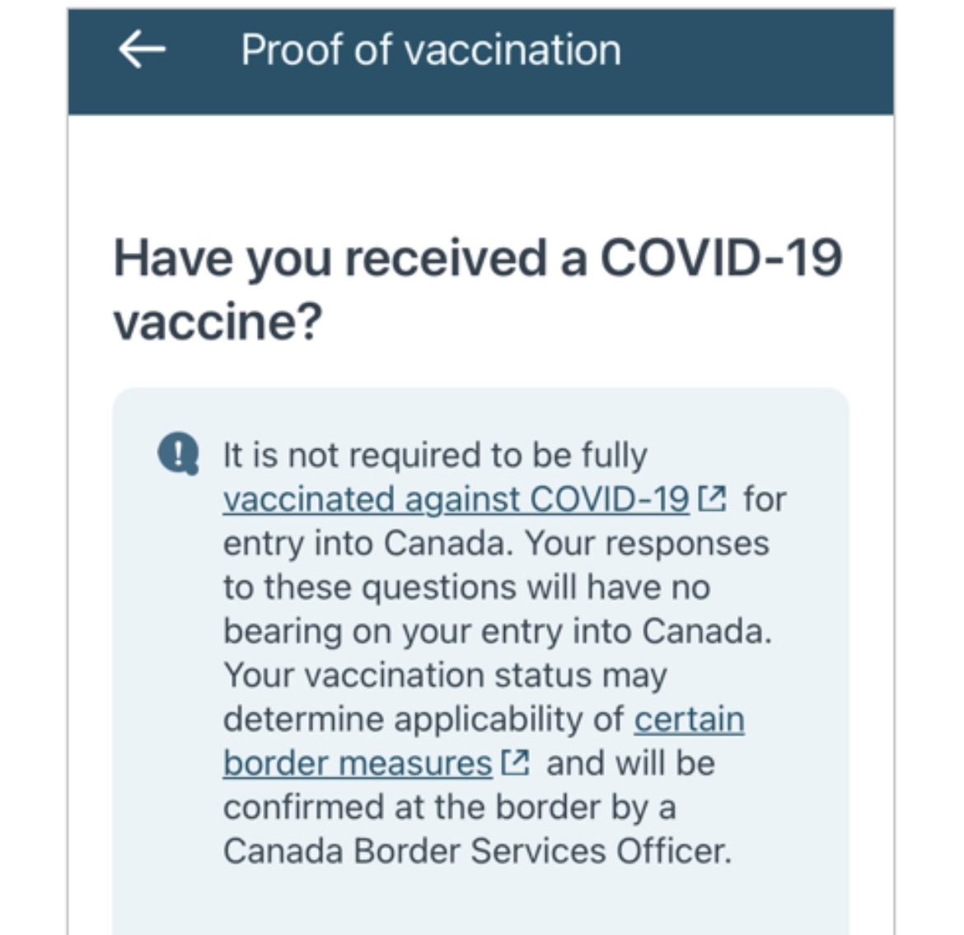This screenshot has width=964, height=935.
Task: Click the word 'for' after the COVID-19 link
Action: (765, 498)
